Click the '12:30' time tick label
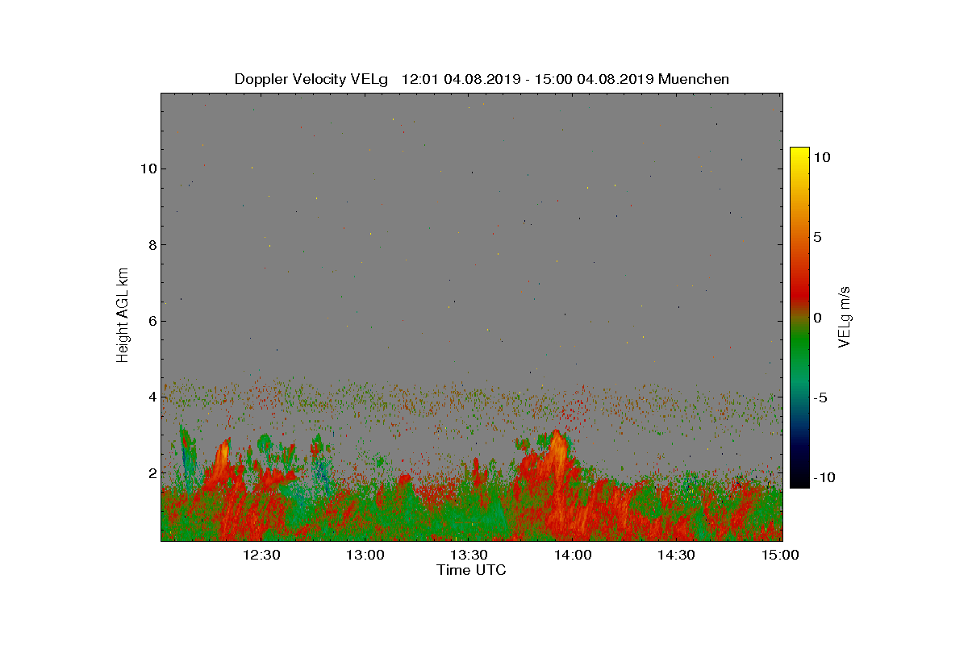 pos(261,555)
